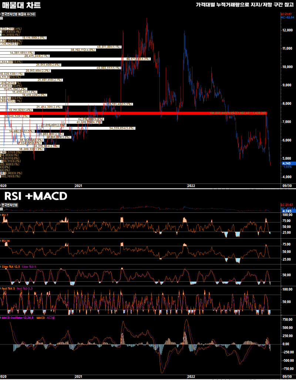Click volume bar labeled 53,551,402(5.5%)

66,104
